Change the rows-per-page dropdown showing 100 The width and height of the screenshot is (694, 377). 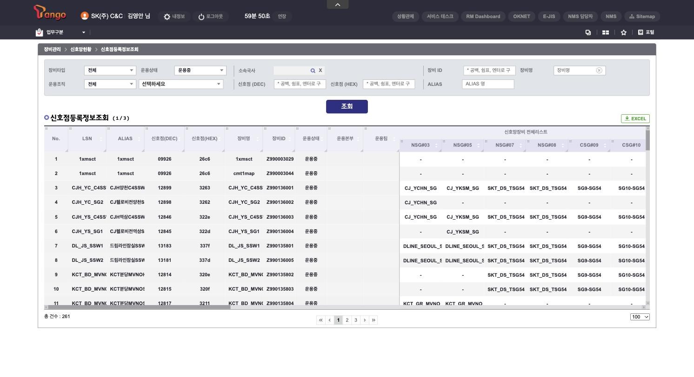coord(640,317)
